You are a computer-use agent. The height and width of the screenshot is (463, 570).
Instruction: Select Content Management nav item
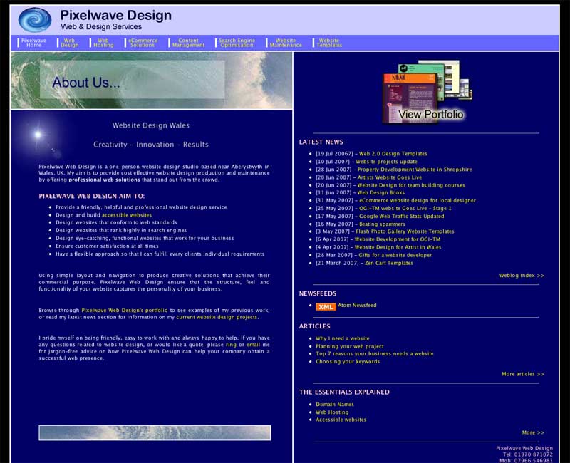pos(188,43)
